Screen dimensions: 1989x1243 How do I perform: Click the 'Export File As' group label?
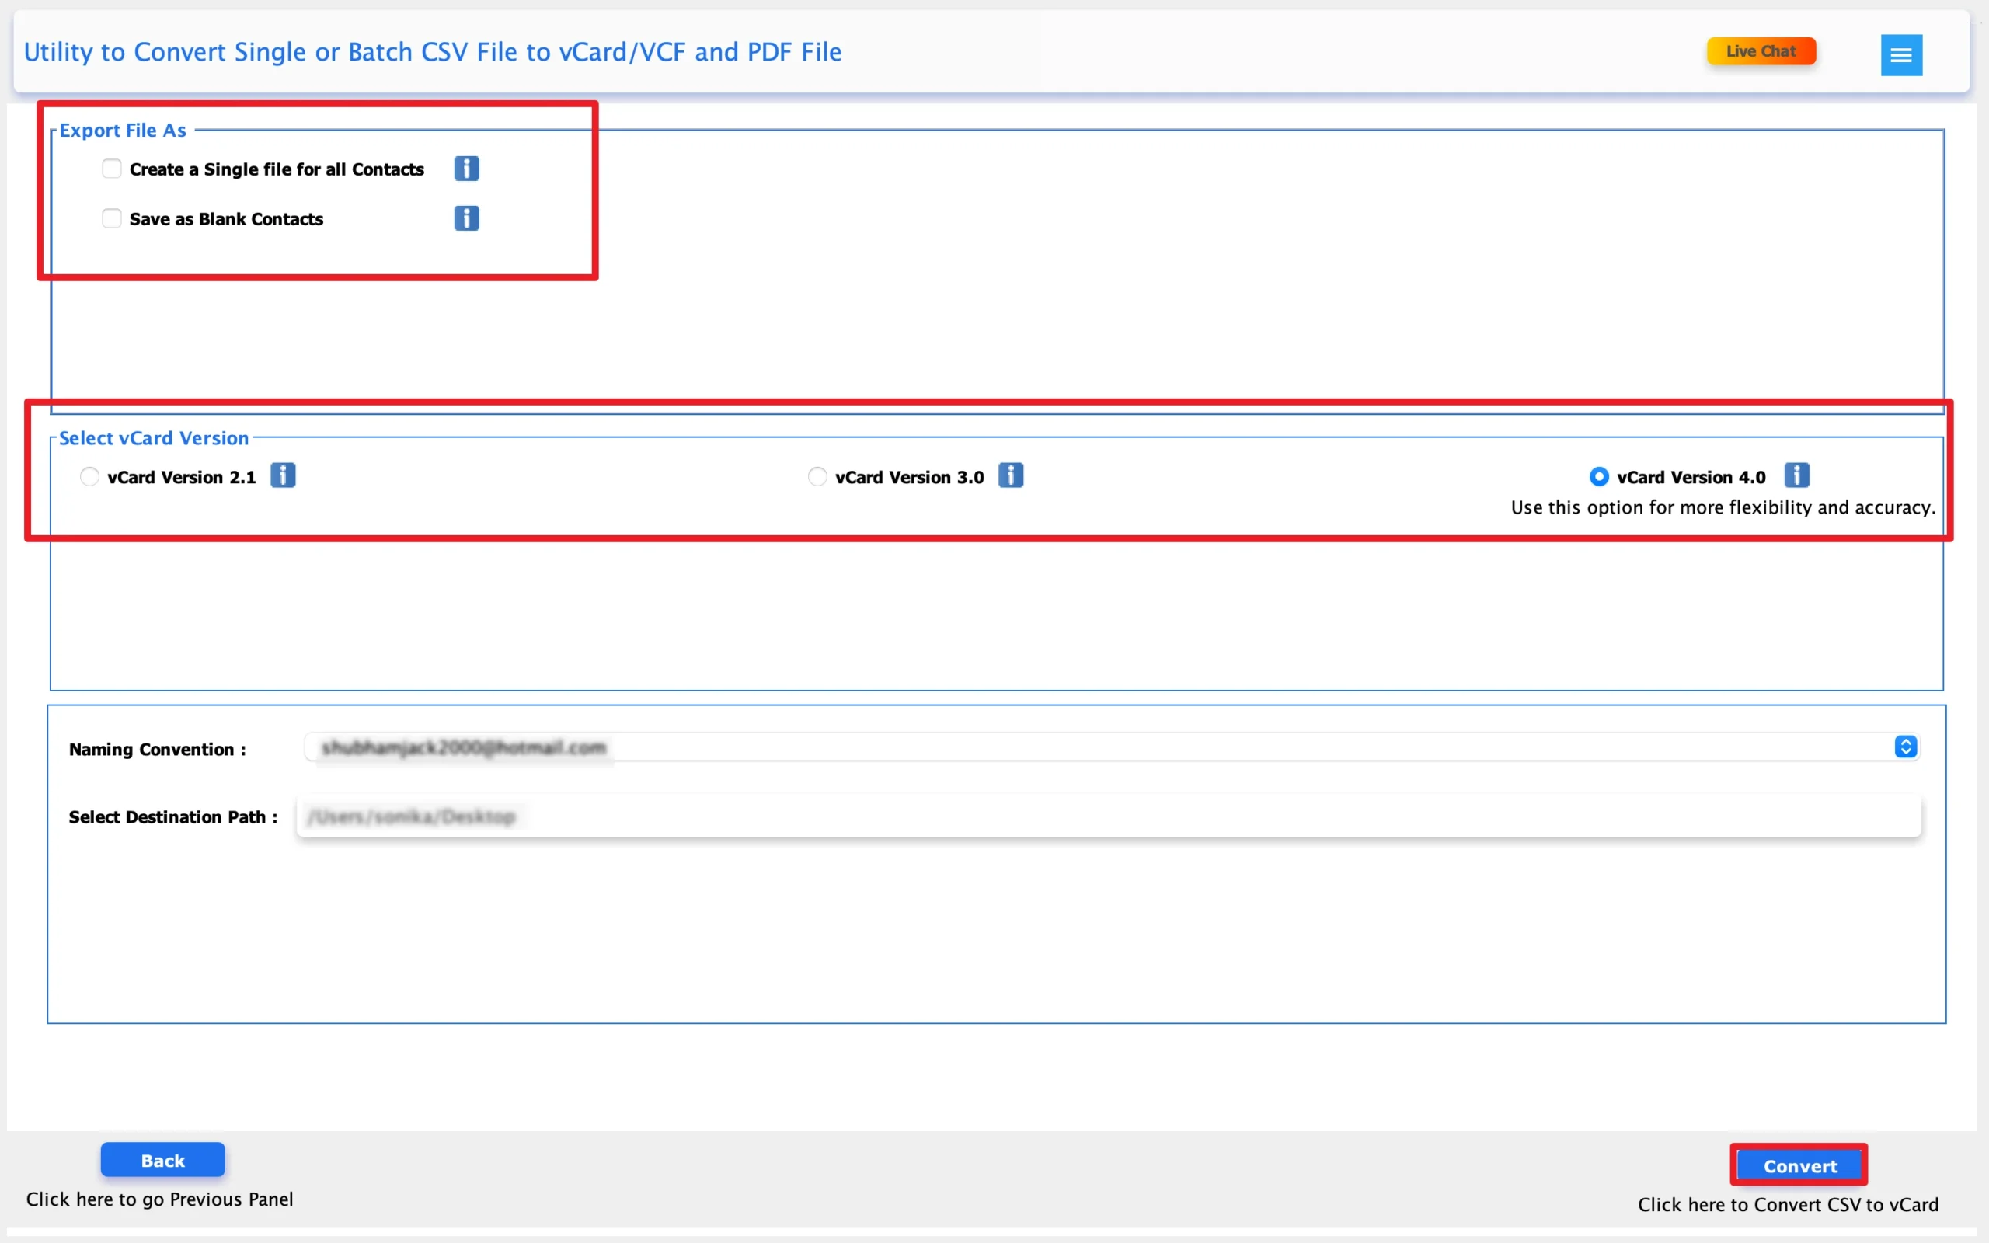(x=123, y=130)
